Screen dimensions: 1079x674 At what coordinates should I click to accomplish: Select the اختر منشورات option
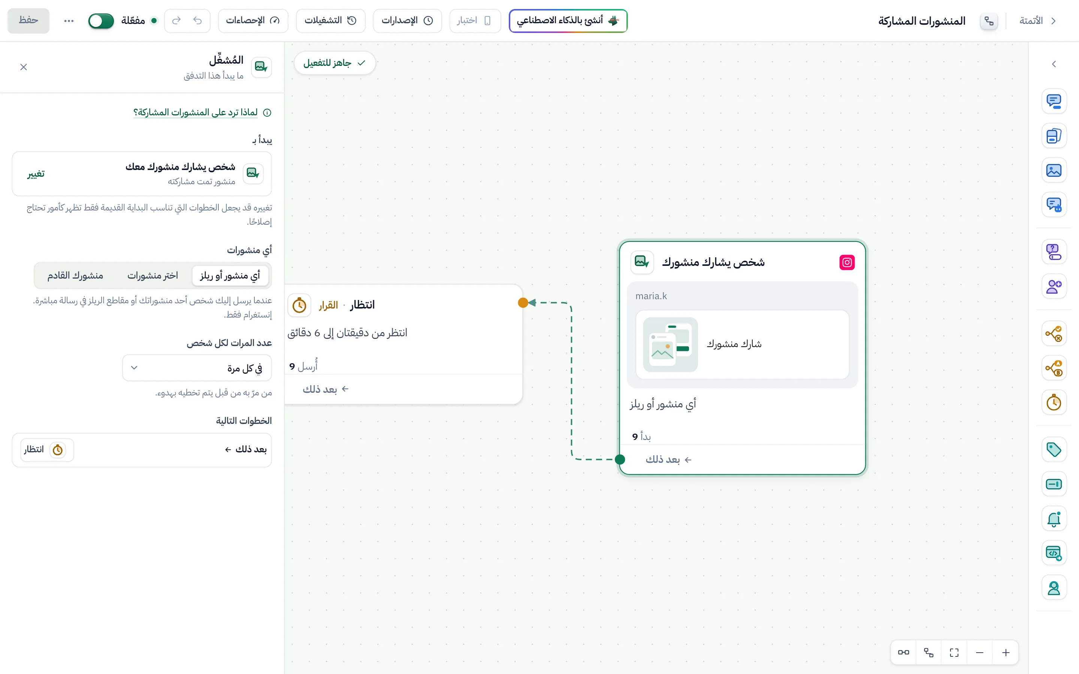pyautogui.click(x=152, y=276)
